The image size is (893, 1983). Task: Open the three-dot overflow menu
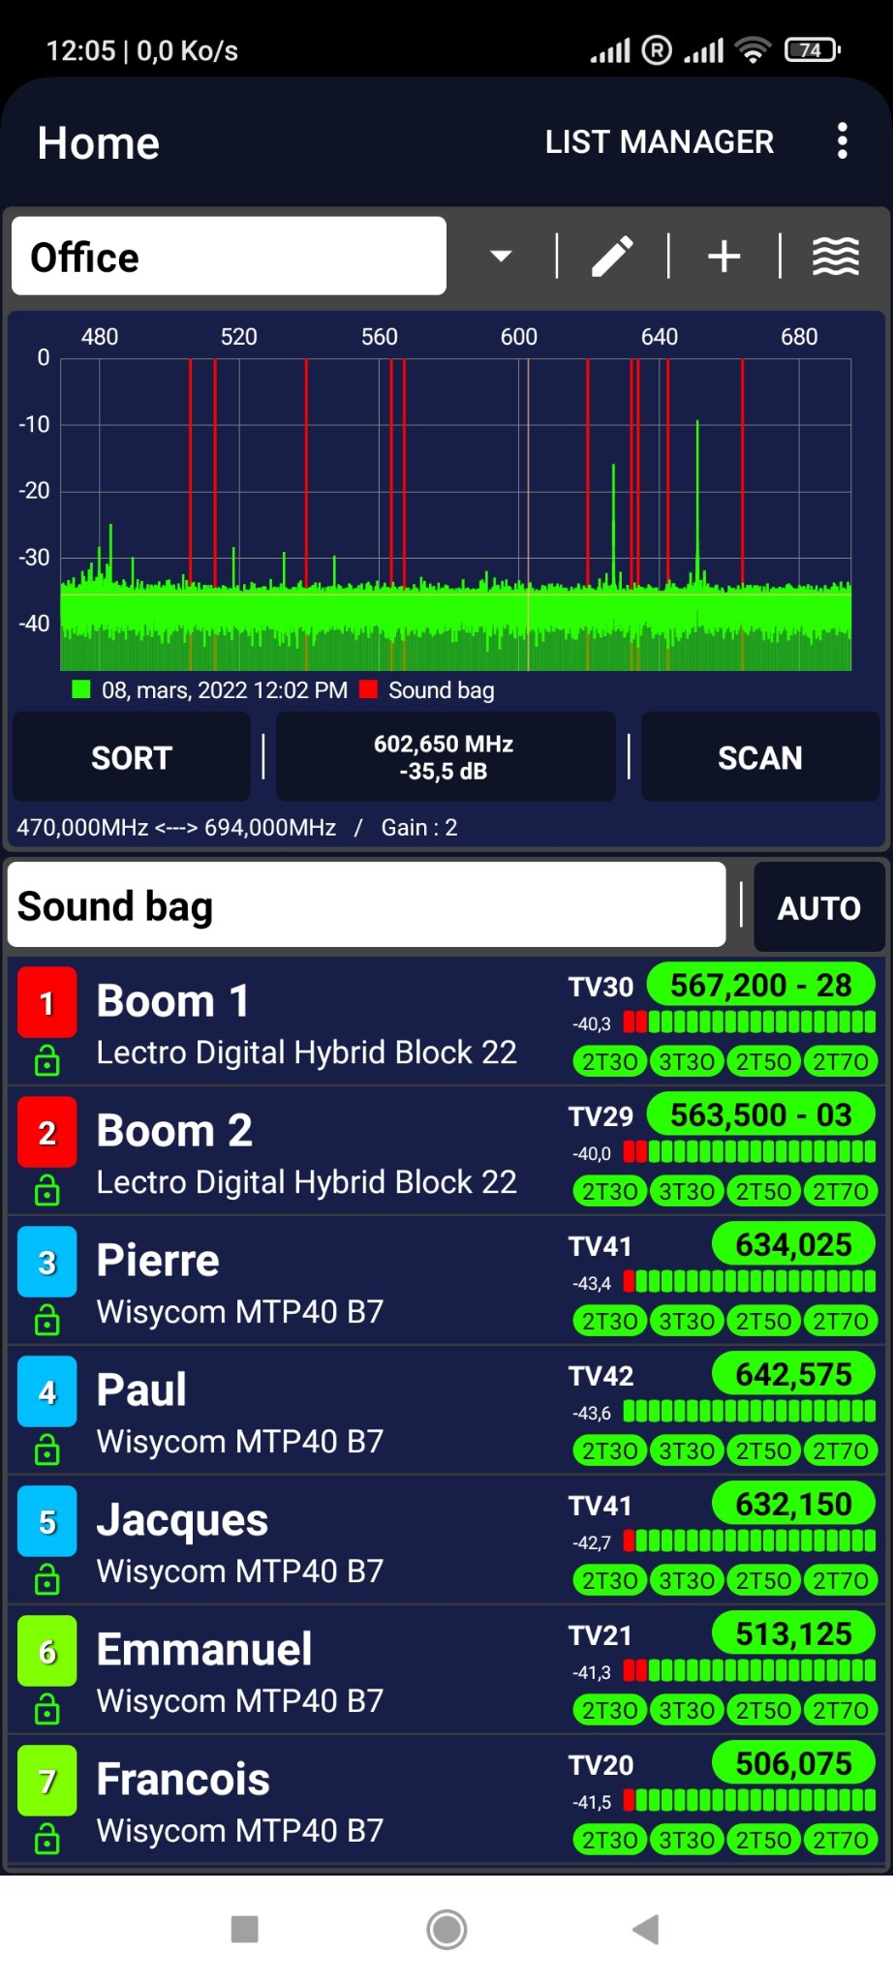click(842, 141)
